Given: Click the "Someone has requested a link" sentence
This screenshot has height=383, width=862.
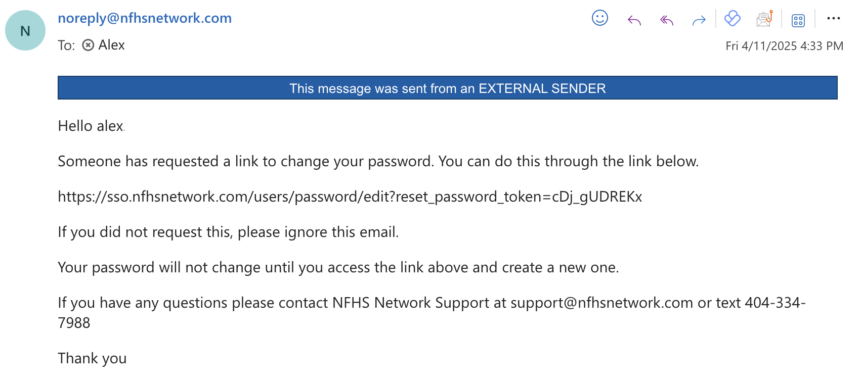Looking at the screenshot, I should pos(378,161).
